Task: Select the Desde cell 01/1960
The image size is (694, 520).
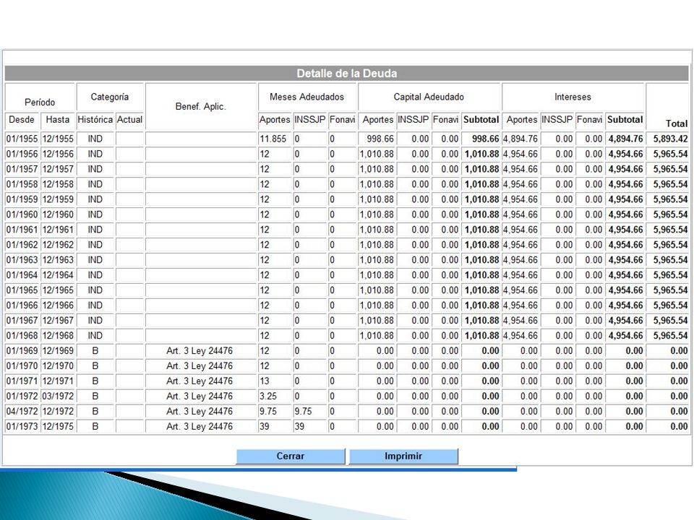Action: (x=22, y=214)
